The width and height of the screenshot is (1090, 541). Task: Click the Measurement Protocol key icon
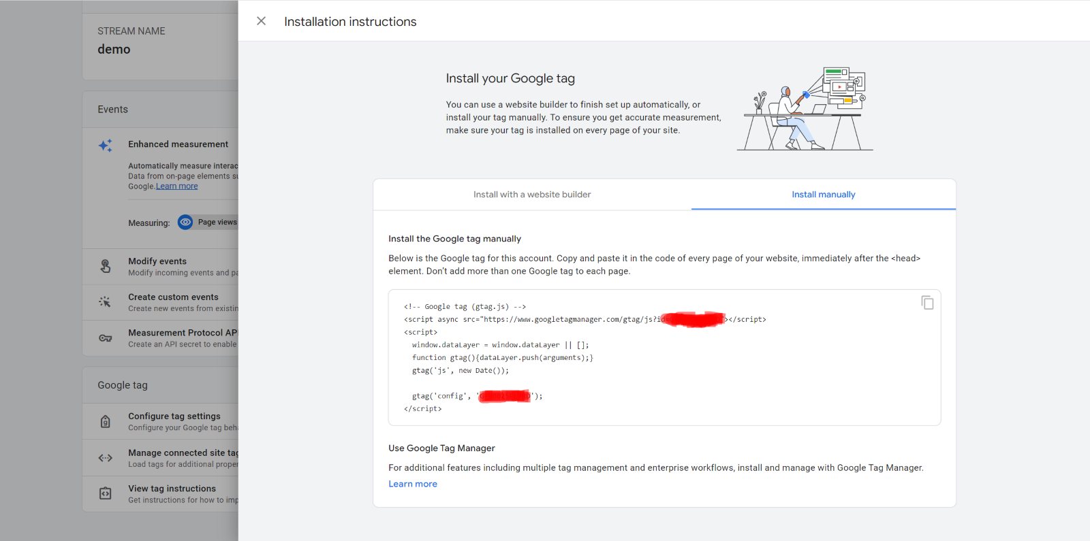106,338
